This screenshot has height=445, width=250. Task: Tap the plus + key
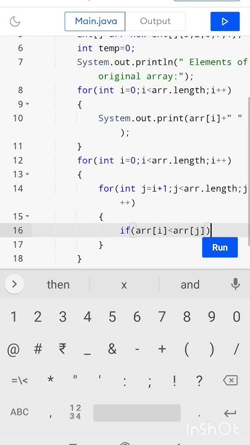(x=162, y=349)
